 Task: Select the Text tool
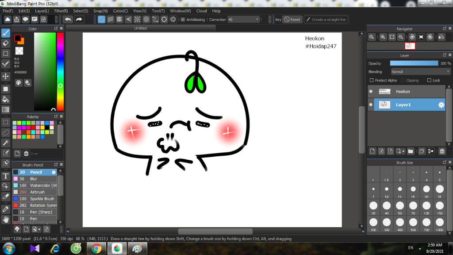[5, 176]
